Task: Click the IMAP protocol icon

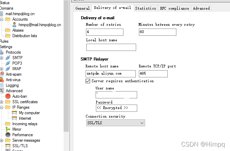Action: (x=8, y=69)
